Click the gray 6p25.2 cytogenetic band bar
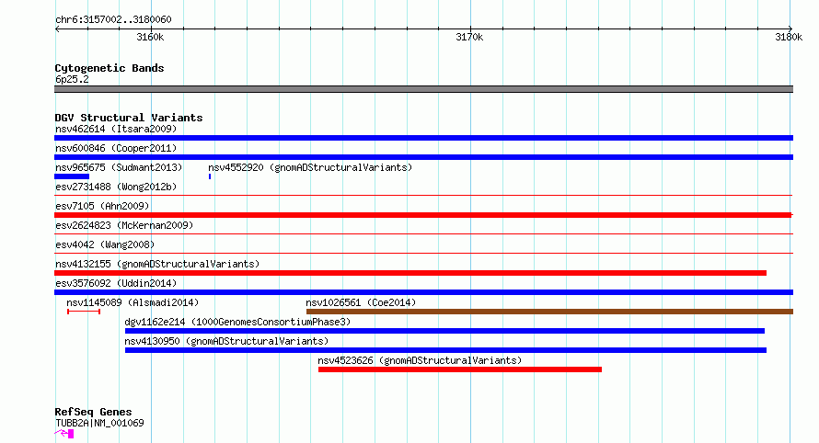Image resolution: width=819 pixels, height=443 pixels. pyautogui.click(x=423, y=89)
